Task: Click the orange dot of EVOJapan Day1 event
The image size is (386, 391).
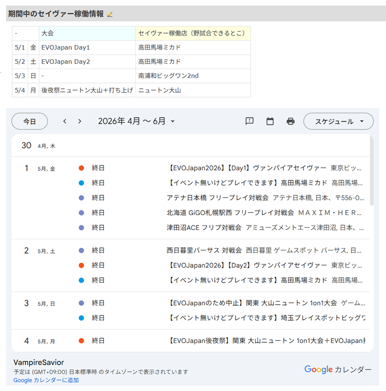Action: tap(81, 168)
